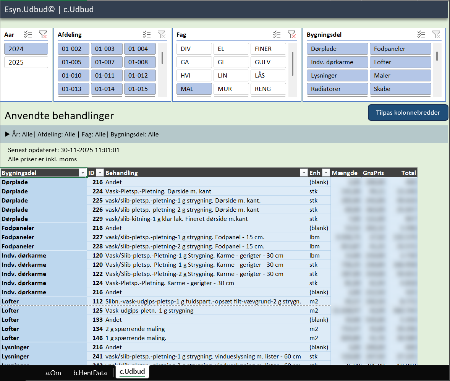
Task: Clear filter on Afdeling slicer
Action: click(162, 34)
